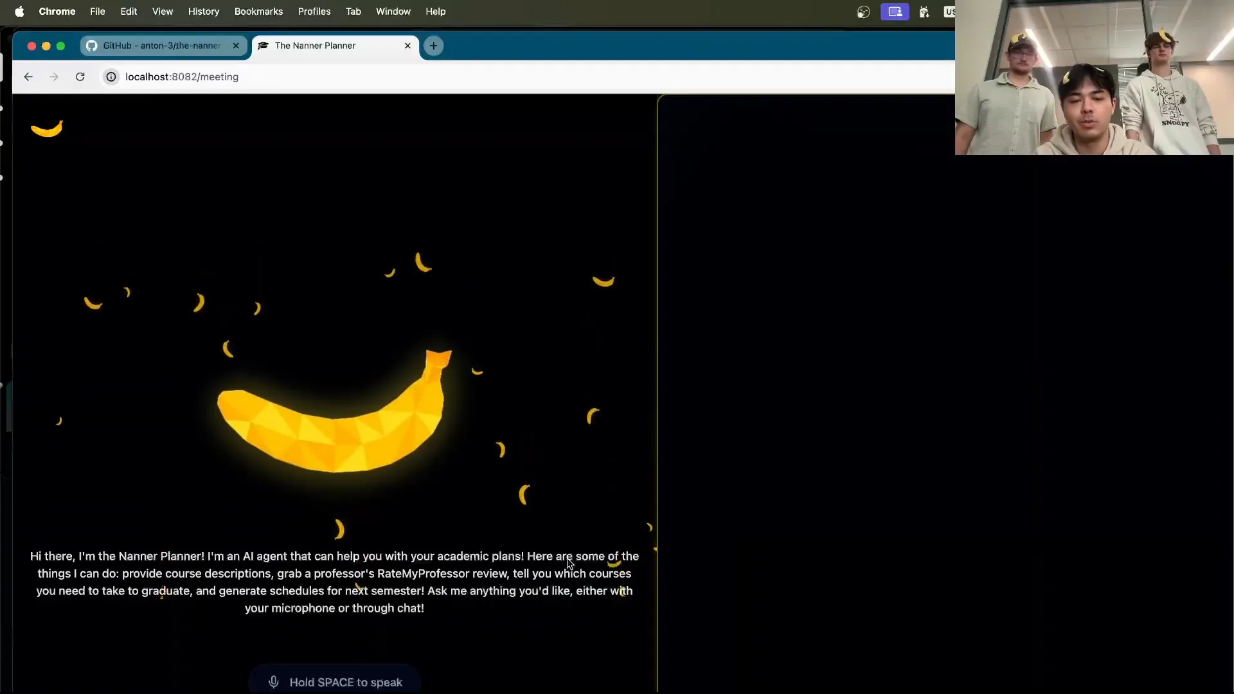Image resolution: width=1234 pixels, height=694 pixels.
Task: Select the OBS icon in the menu bar
Action: [x=863, y=12]
